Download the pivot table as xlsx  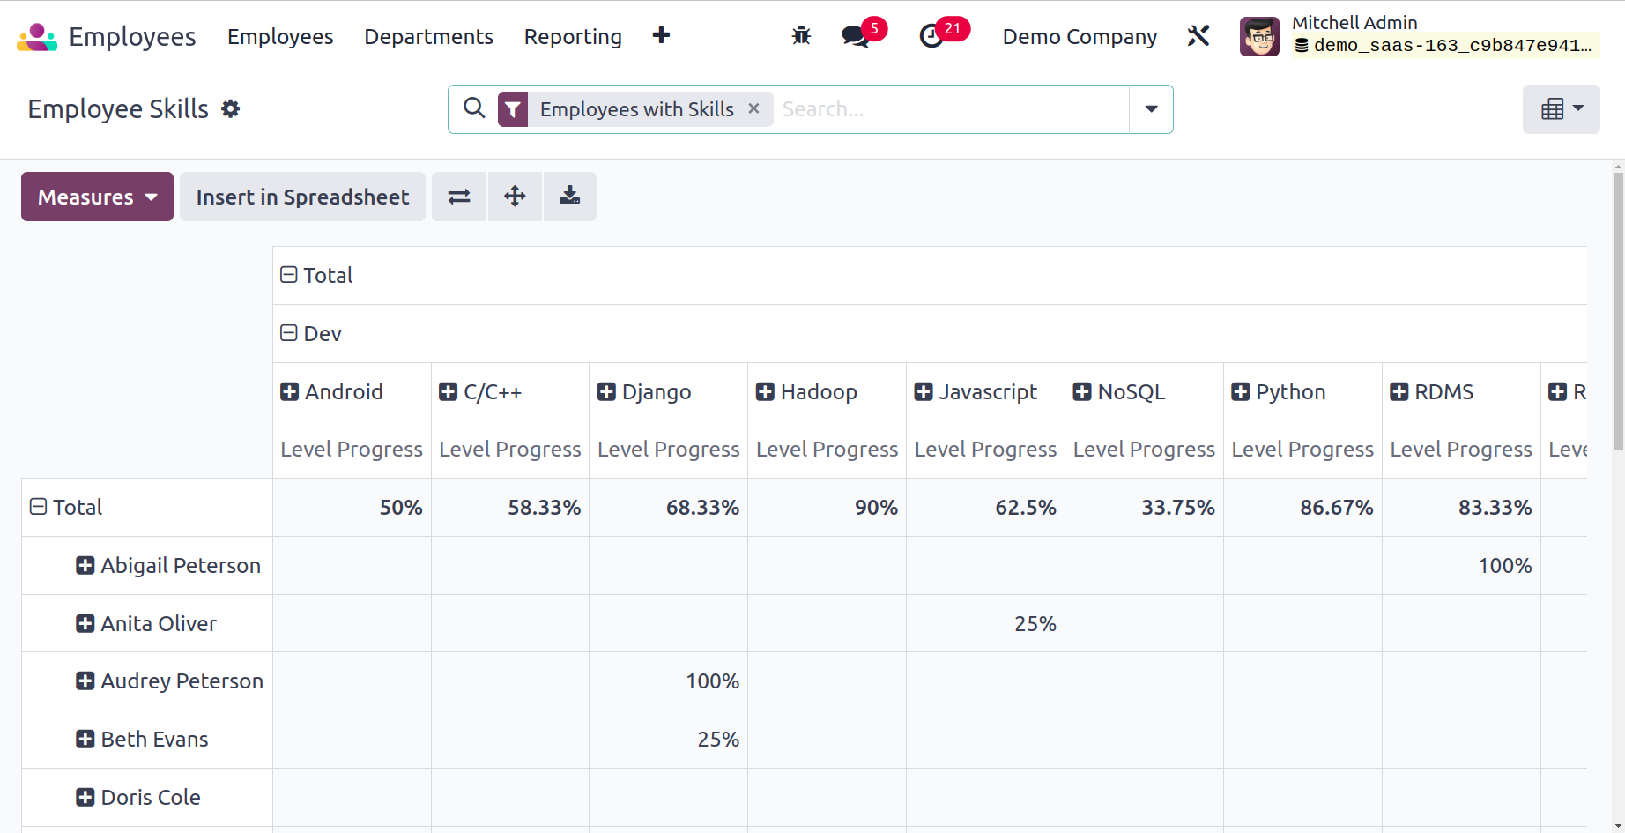570,197
